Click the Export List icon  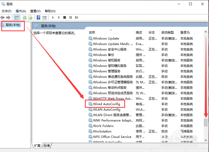(30, 17)
